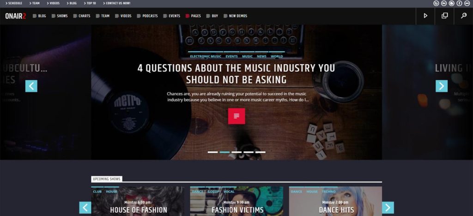Advance to the next hero slide
Screen dimensions: 473x216
tap(442, 86)
